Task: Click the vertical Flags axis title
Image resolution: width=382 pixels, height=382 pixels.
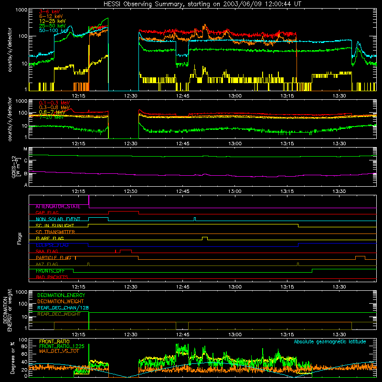Action: [20, 238]
